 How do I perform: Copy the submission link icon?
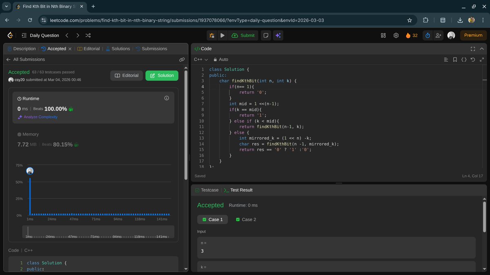pos(182,59)
